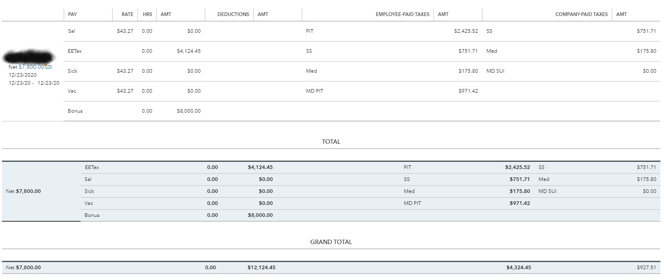Click the Sal pay type label in employee row

(71, 31)
